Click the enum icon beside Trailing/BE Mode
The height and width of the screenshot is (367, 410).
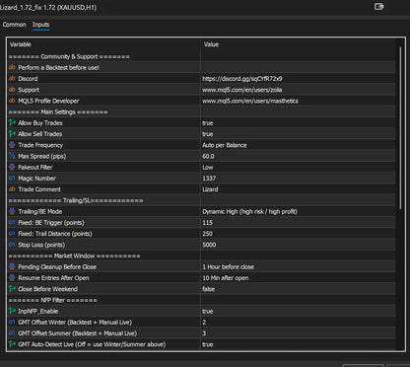[x=12, y=211]
